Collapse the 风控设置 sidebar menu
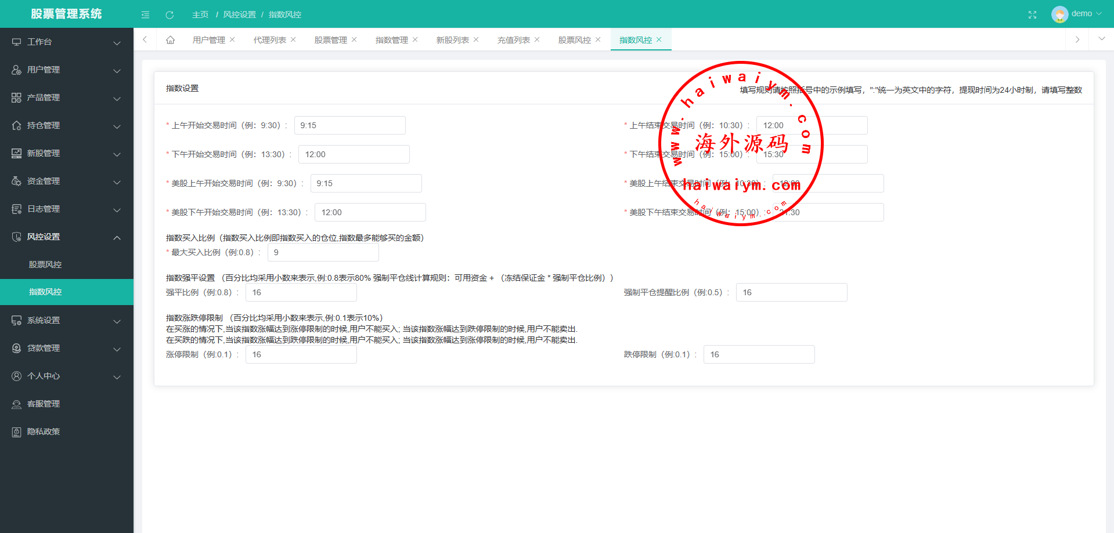 pos(66,237)
